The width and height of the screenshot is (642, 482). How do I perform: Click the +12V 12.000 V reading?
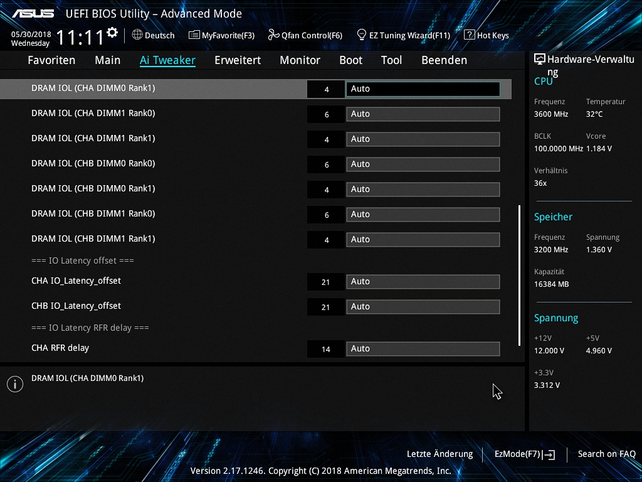549,351
